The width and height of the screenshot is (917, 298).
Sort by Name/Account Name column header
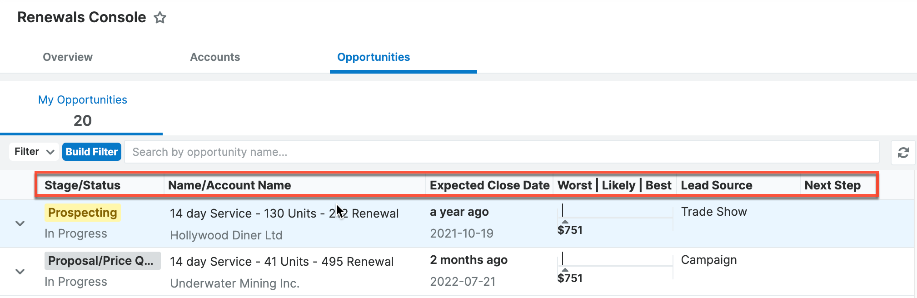pyautogui.click(x=229, y=185)
